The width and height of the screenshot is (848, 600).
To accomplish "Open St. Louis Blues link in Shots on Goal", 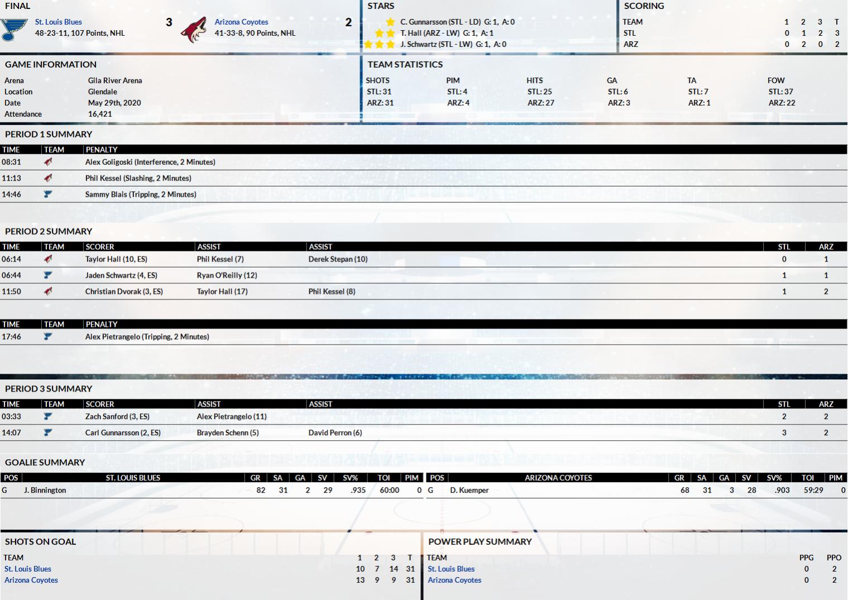I will click(x=28, y=569).
